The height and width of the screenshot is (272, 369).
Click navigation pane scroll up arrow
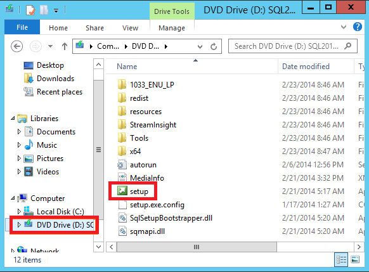(x=99, y=64)
